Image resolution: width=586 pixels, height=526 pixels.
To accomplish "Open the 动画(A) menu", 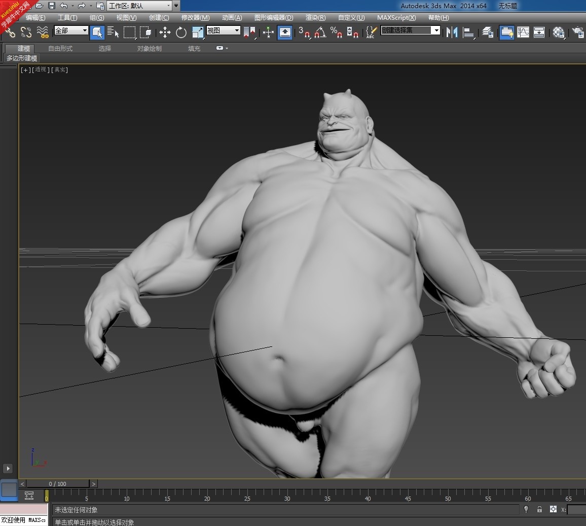I will 232,18.
